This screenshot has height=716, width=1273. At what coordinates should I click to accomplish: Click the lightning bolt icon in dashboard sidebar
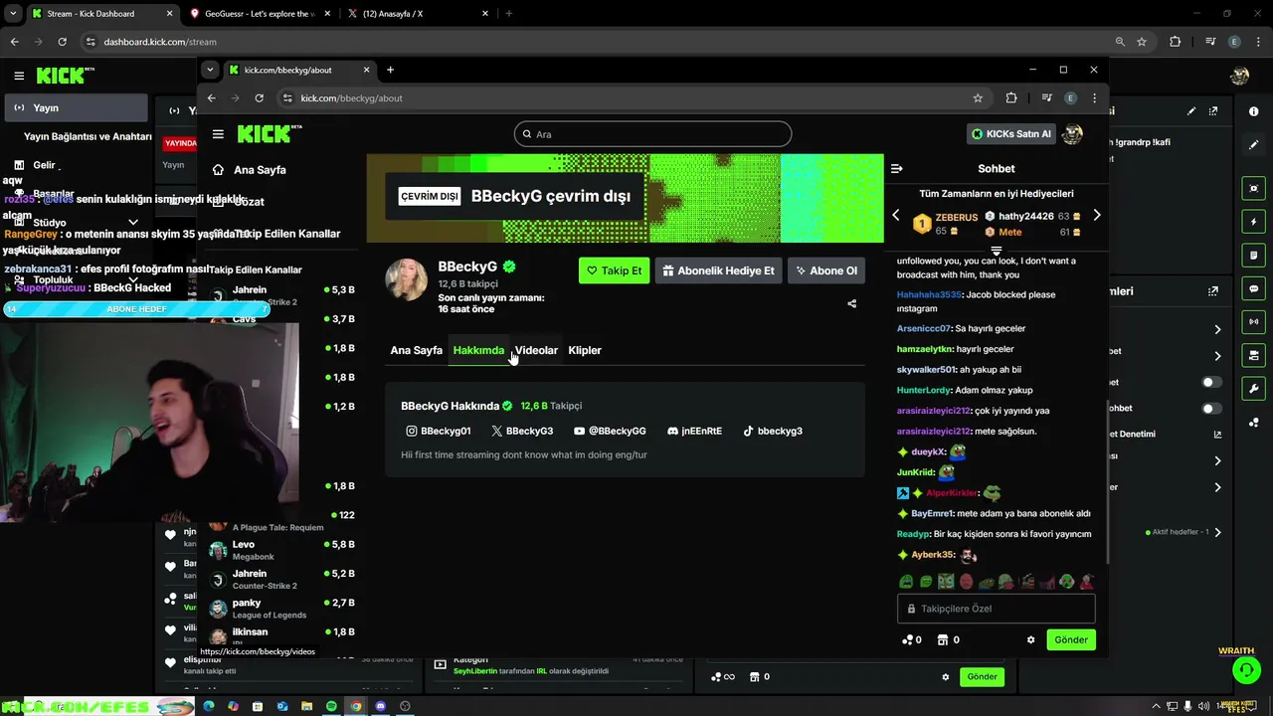coord(1253,222)
